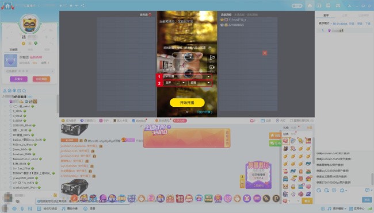Click the 主播成名 banner in chat area
The image size is (374, 213).
coord(186,137)
